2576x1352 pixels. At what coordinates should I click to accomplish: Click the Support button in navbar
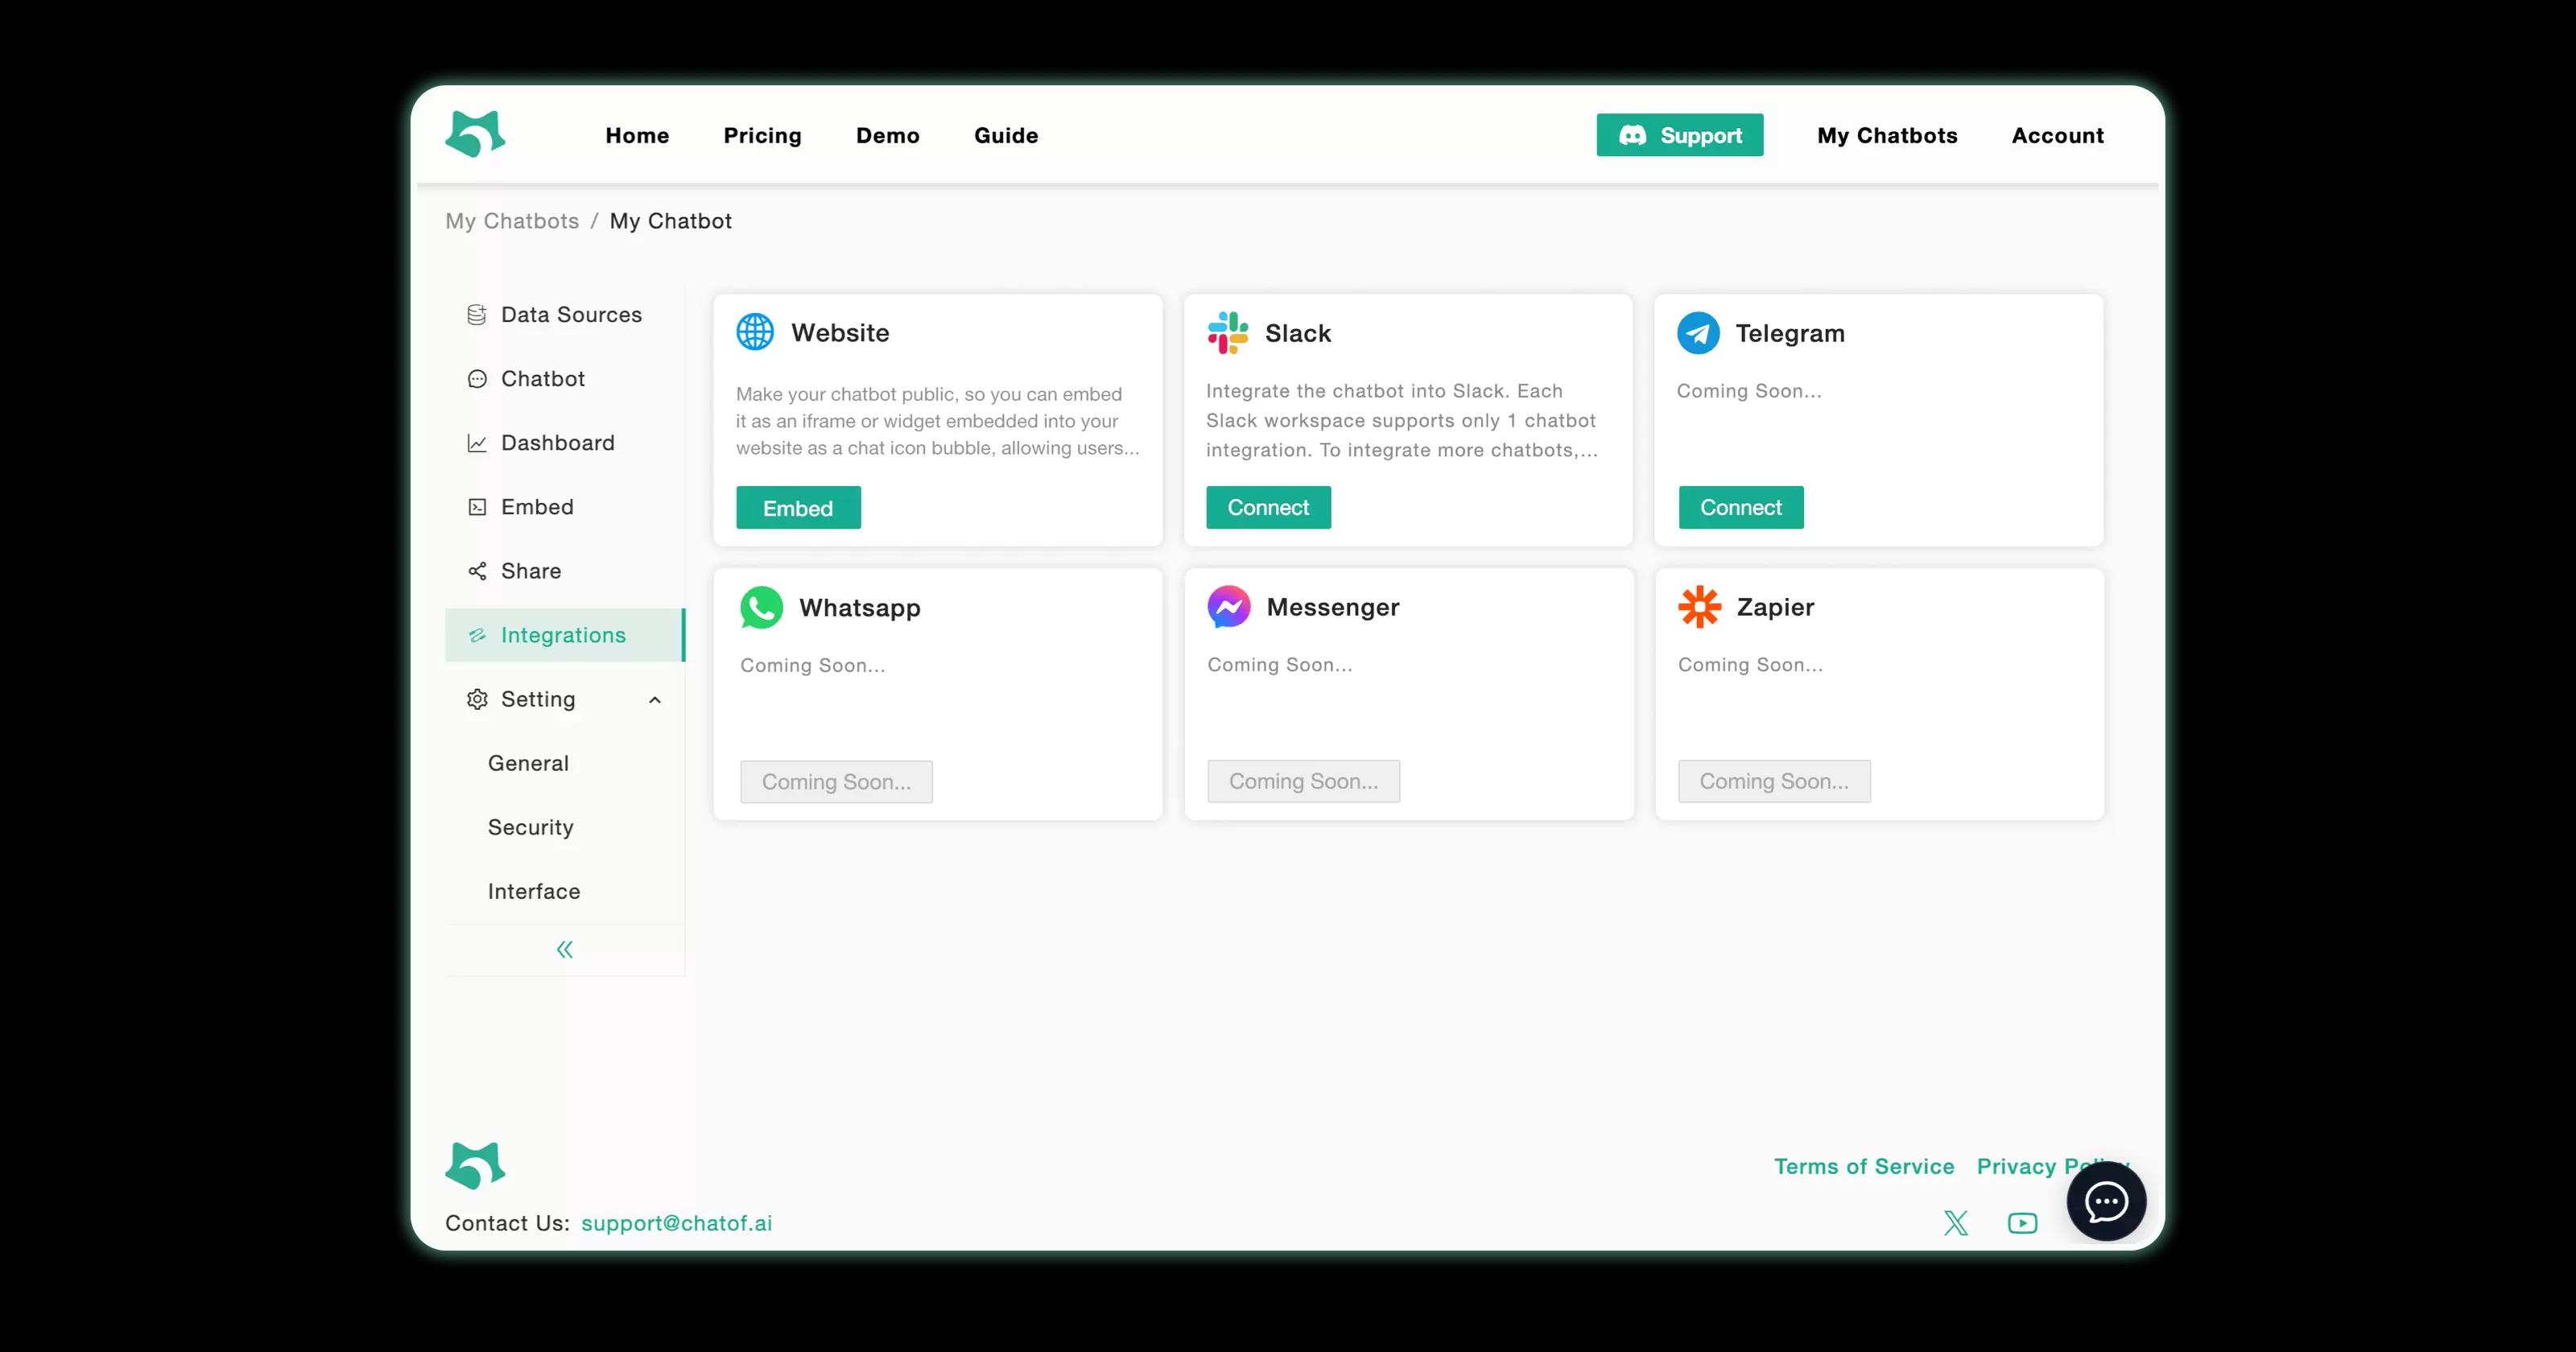1680,134
